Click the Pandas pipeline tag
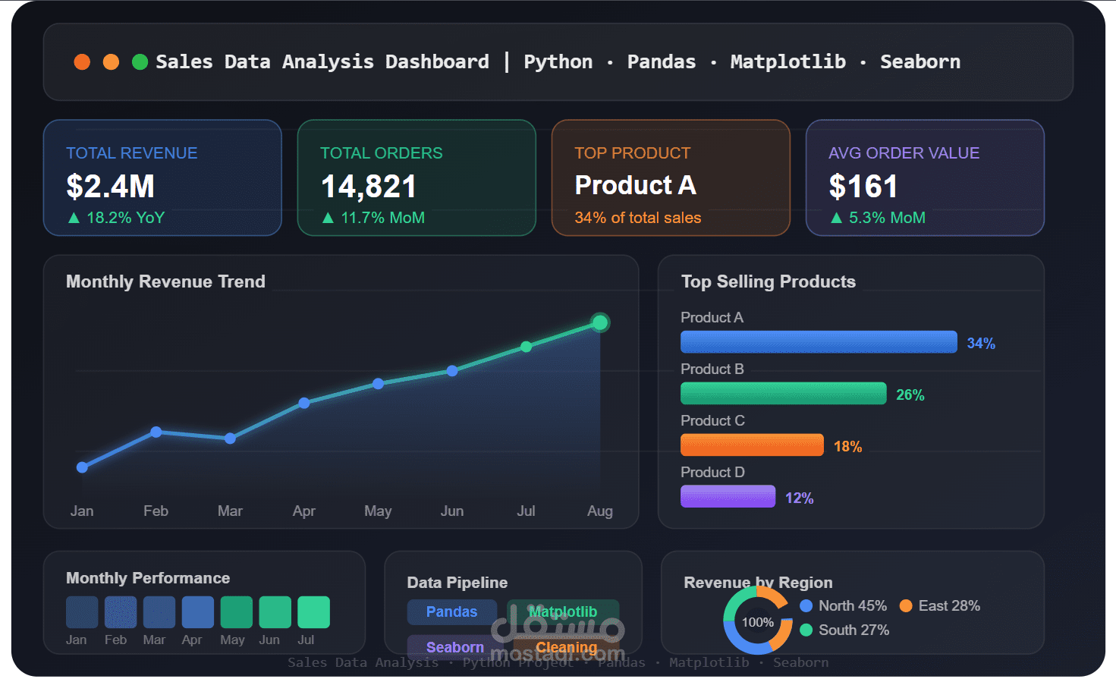 tap(452, 612)
